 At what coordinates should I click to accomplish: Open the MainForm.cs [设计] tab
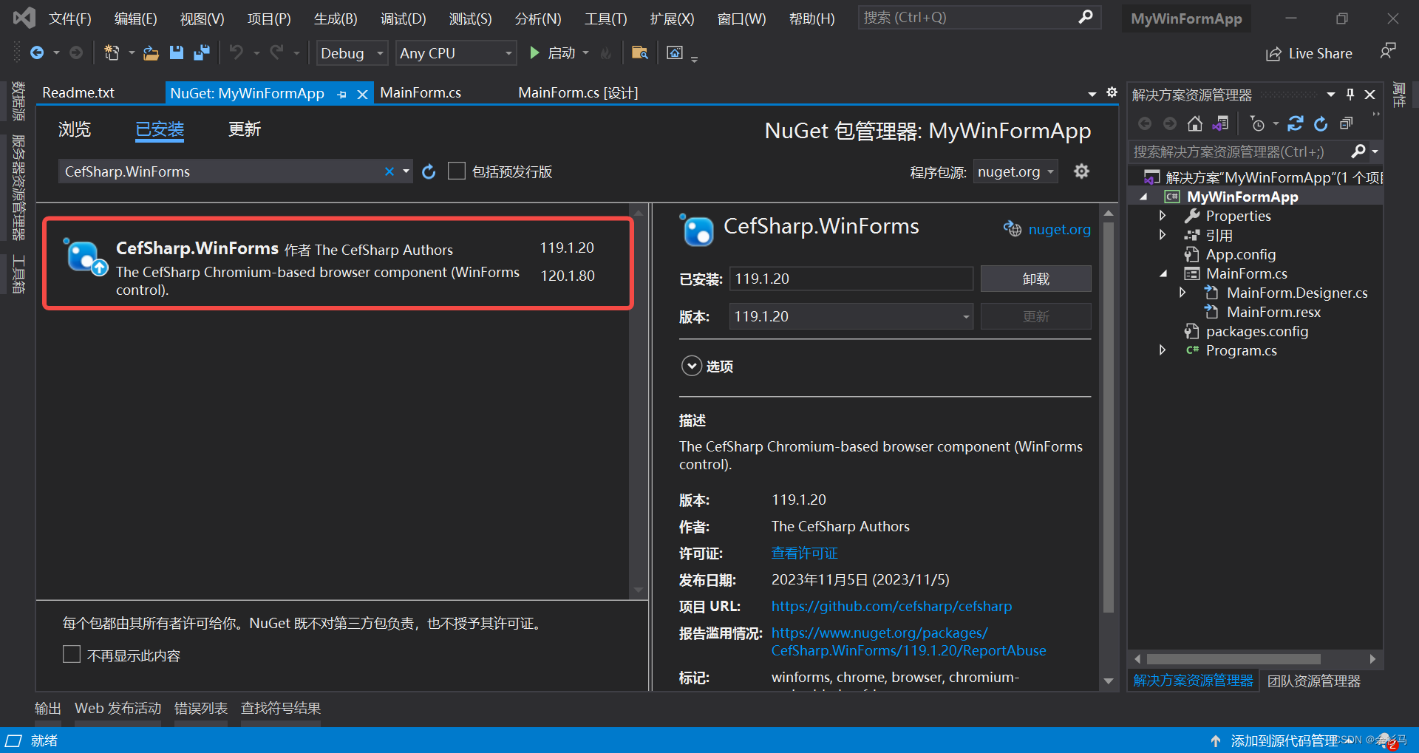coord(578,92)
